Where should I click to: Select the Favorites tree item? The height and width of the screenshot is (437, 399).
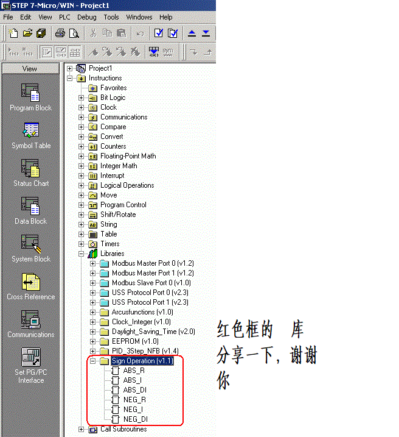114,88
